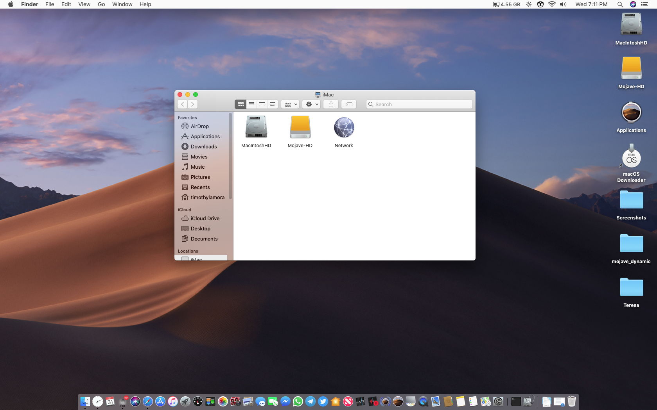
Task: Open Launchpad from the Dock
Action: click(x=185, y=401)
